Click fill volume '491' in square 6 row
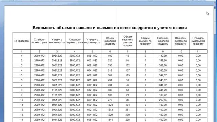 (x=110, y=80)
